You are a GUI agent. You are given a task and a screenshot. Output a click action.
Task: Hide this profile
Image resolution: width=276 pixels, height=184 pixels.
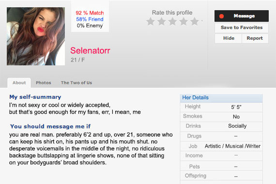click(x=229, y=38)
